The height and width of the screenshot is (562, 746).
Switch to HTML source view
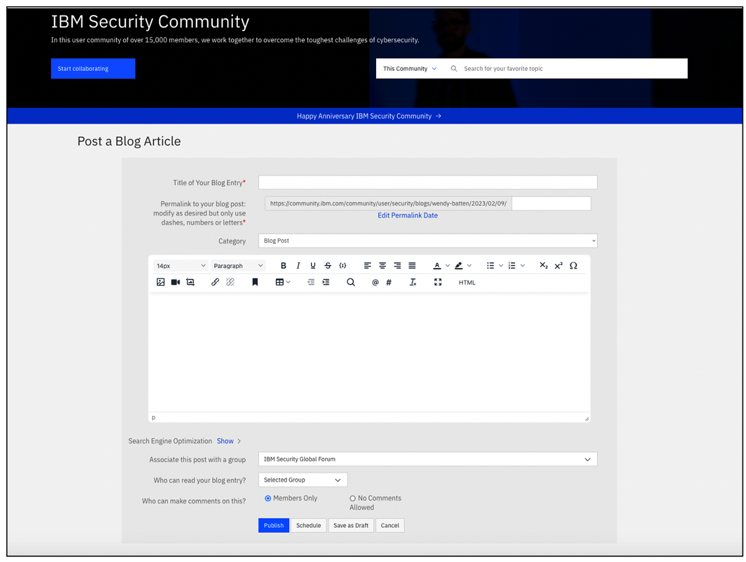coord(467,283)
